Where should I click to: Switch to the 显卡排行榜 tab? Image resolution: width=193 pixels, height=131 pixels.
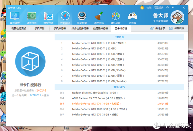coord(121,29)
